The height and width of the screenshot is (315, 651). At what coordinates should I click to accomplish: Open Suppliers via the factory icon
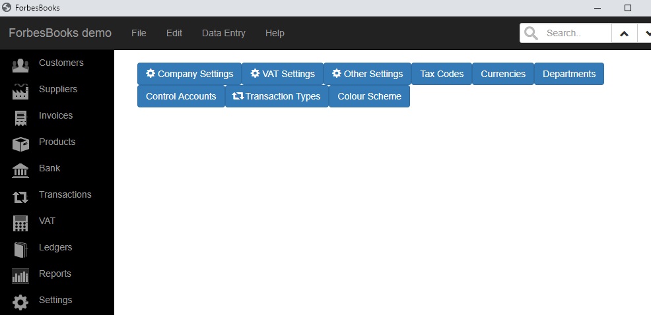tap(20, 92)
